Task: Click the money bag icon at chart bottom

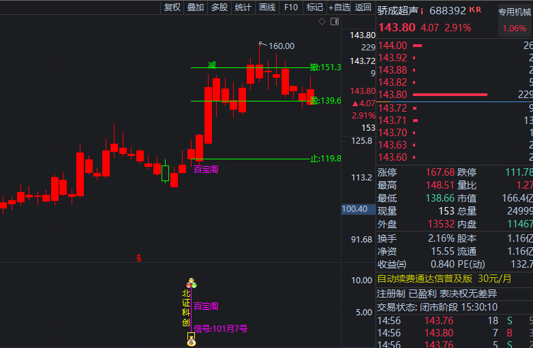Action: (x=191, y=342)
